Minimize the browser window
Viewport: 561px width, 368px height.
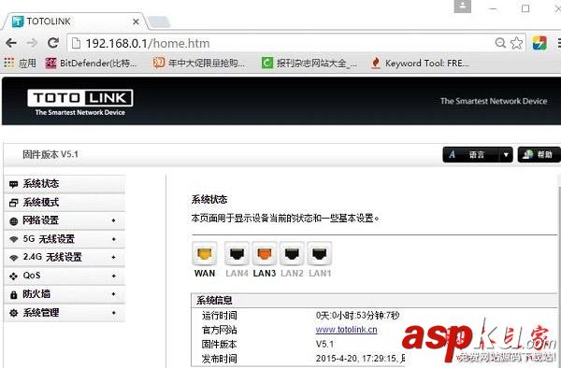click(x=494, y=8)
